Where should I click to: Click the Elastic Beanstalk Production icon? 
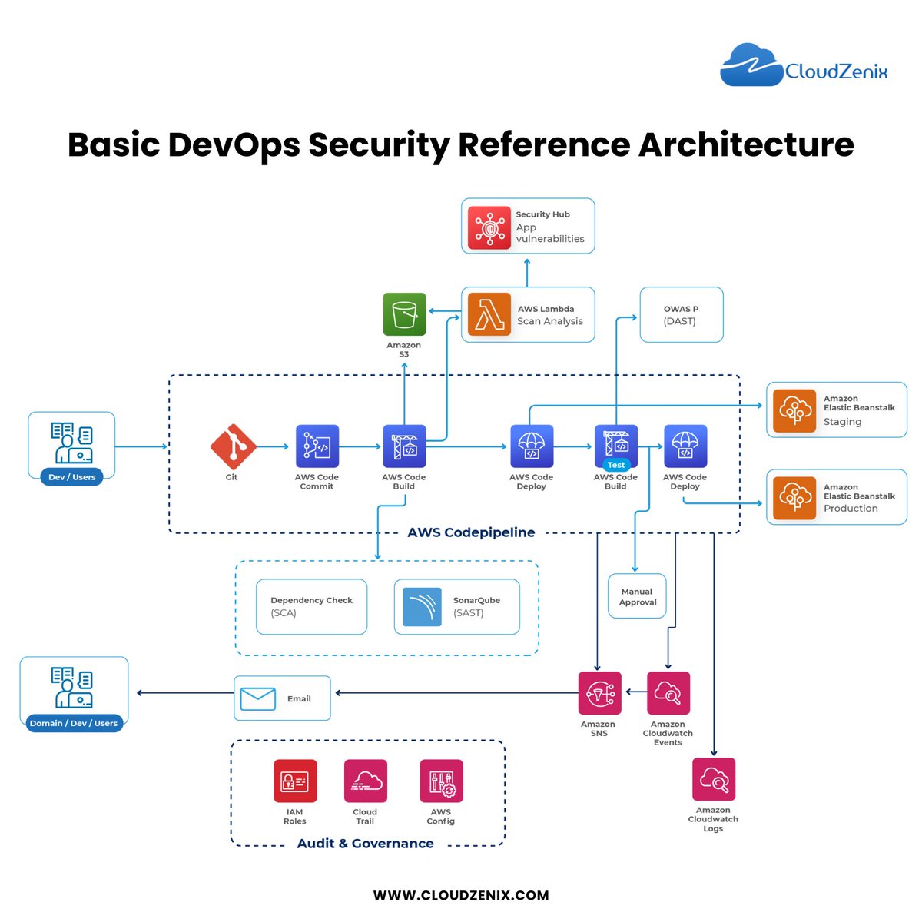point(794,498)
